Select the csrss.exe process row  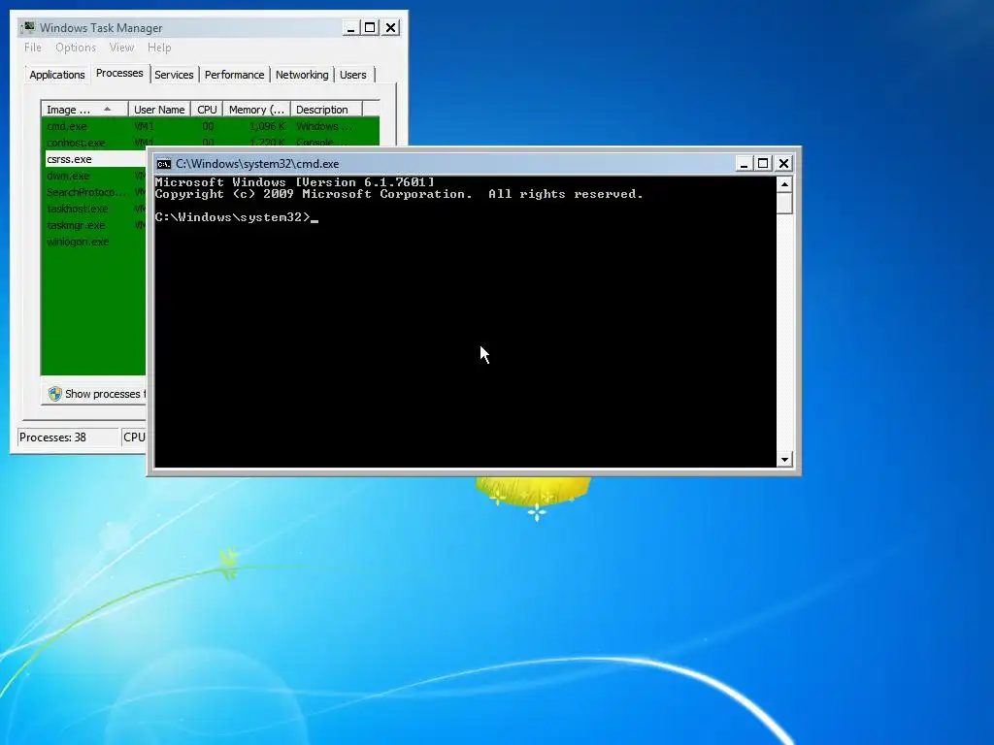[94, 159]
